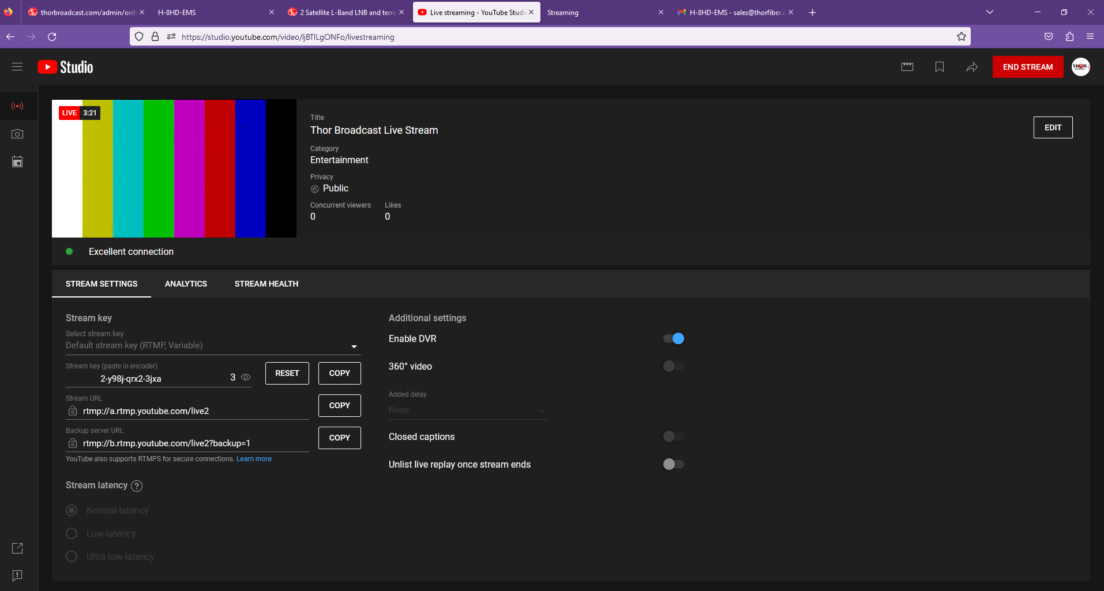
Task: Click the share arrow icon
Action: 972,67
